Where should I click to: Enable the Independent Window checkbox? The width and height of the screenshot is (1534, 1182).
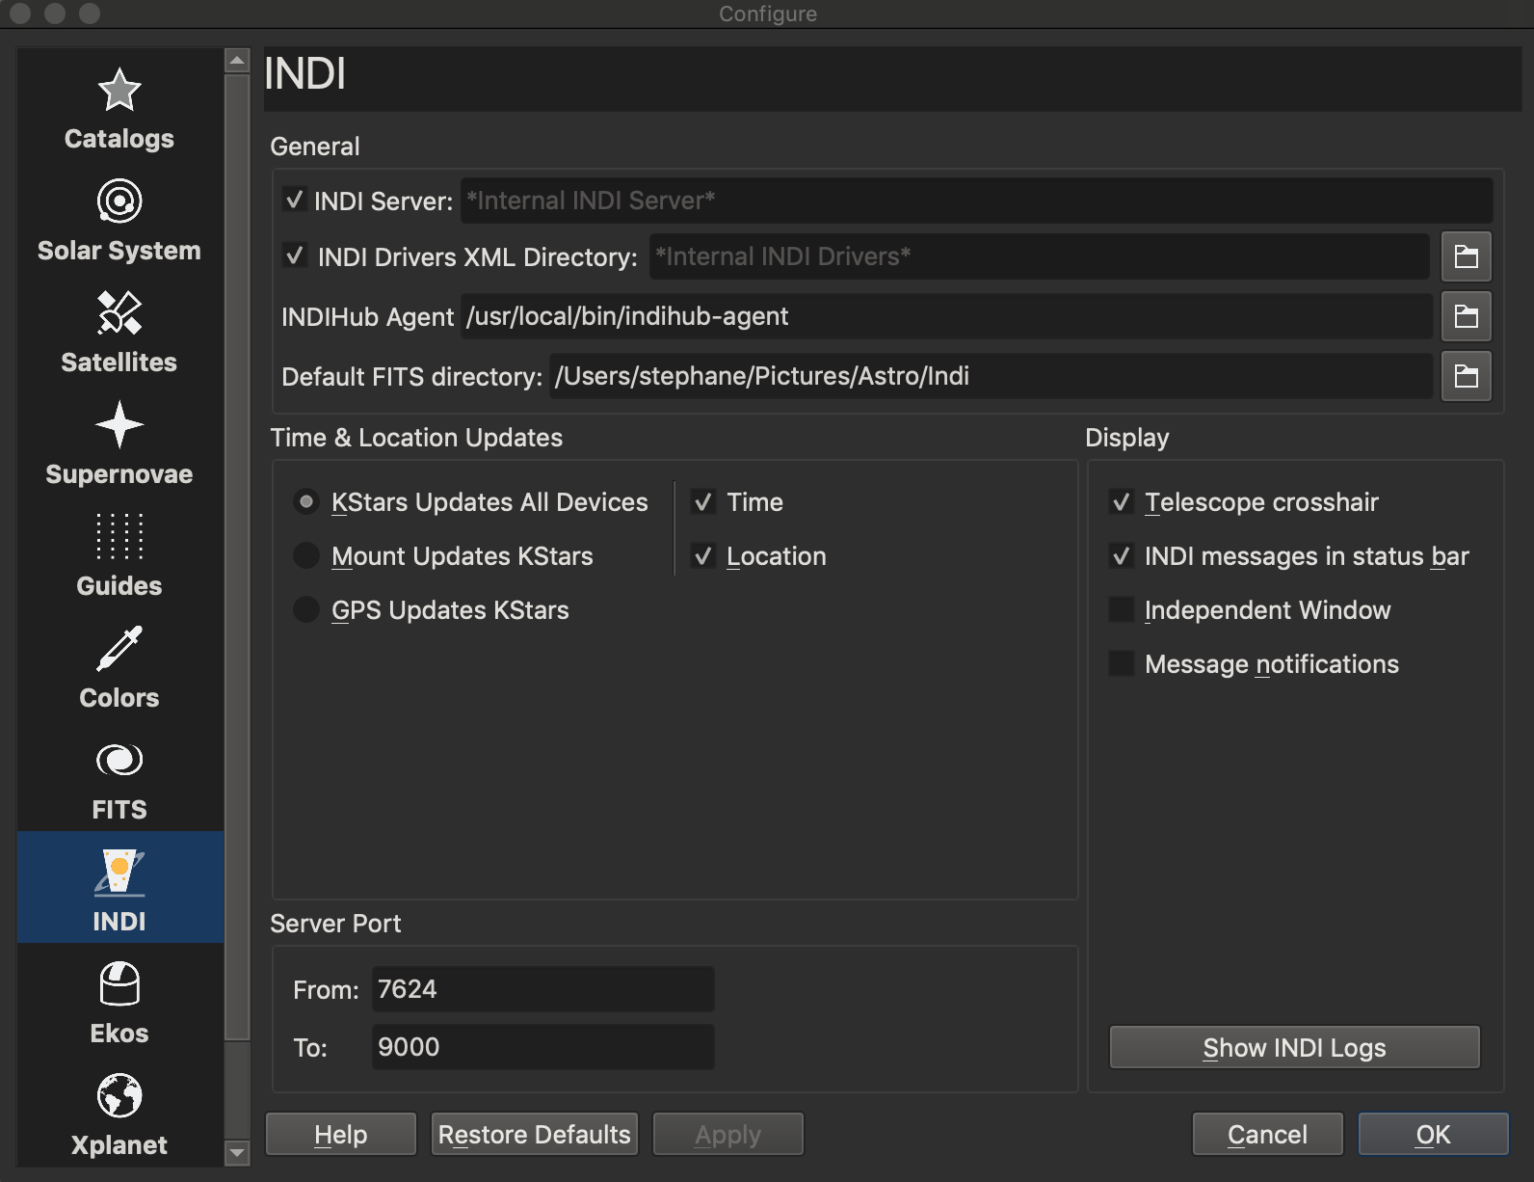click(1122, 610)
